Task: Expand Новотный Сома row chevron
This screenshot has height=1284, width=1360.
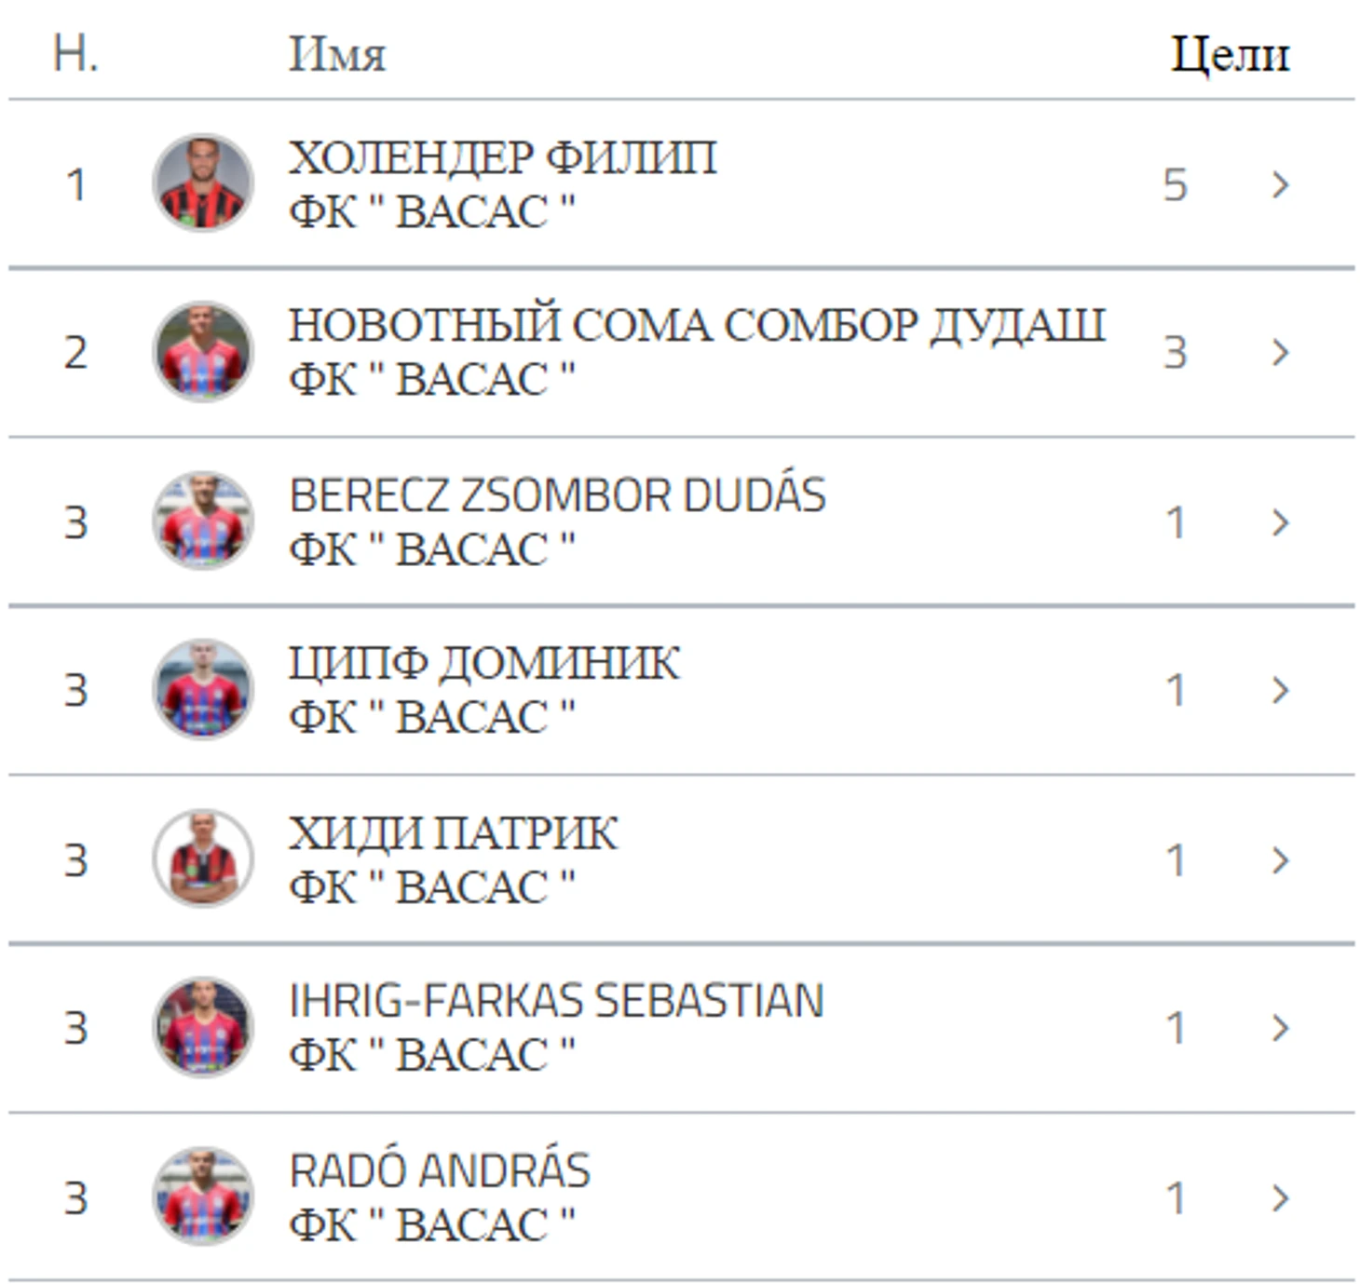Action: pos(1281,352)
